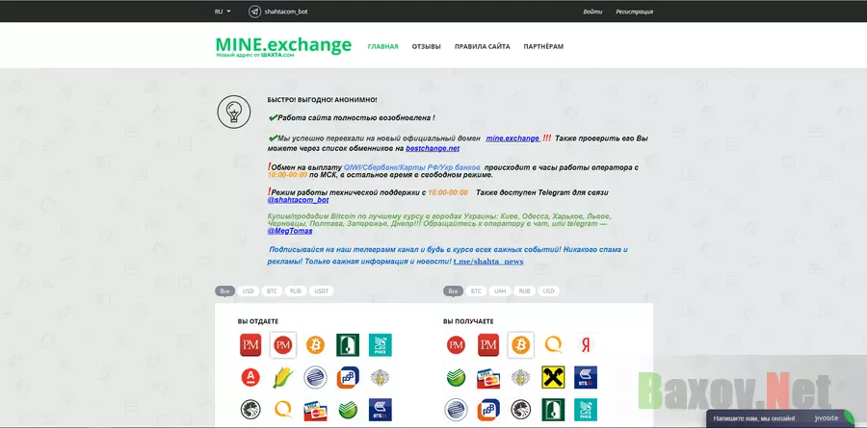The height and width of the screenshot is (428, 867).
Task: Choose Bitcoin icon in Вы отдаете section
Action: click(x=316, y=345)
